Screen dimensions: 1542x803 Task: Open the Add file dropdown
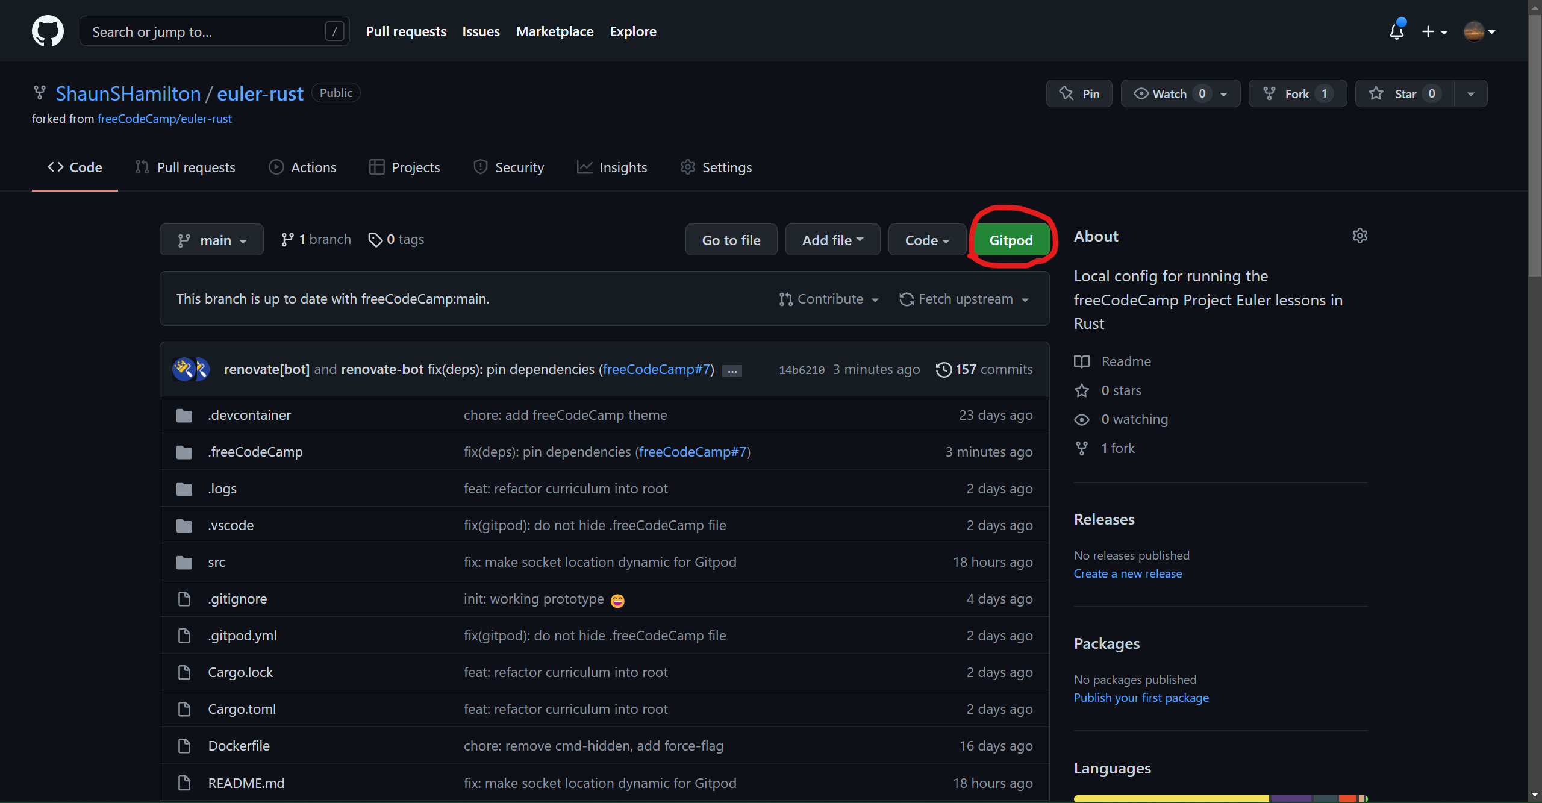[x=832, y=240]
